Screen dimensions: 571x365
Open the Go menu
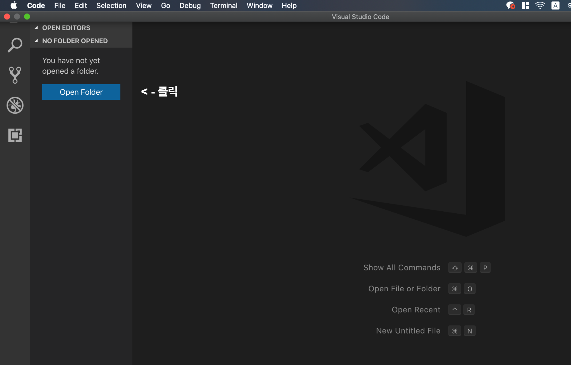166,5
